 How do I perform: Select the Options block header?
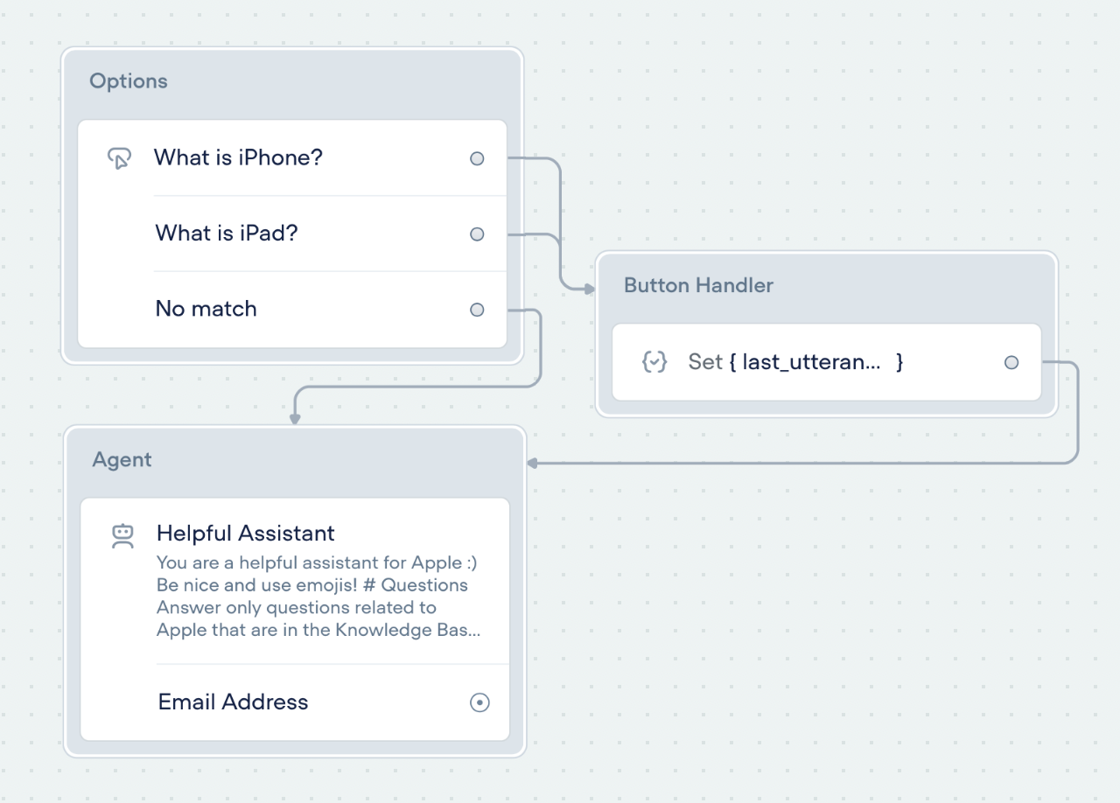[129, 81]
